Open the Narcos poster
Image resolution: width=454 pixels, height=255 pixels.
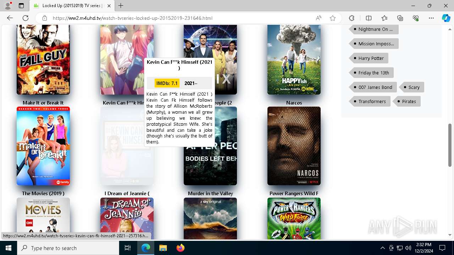pos(294,146)
